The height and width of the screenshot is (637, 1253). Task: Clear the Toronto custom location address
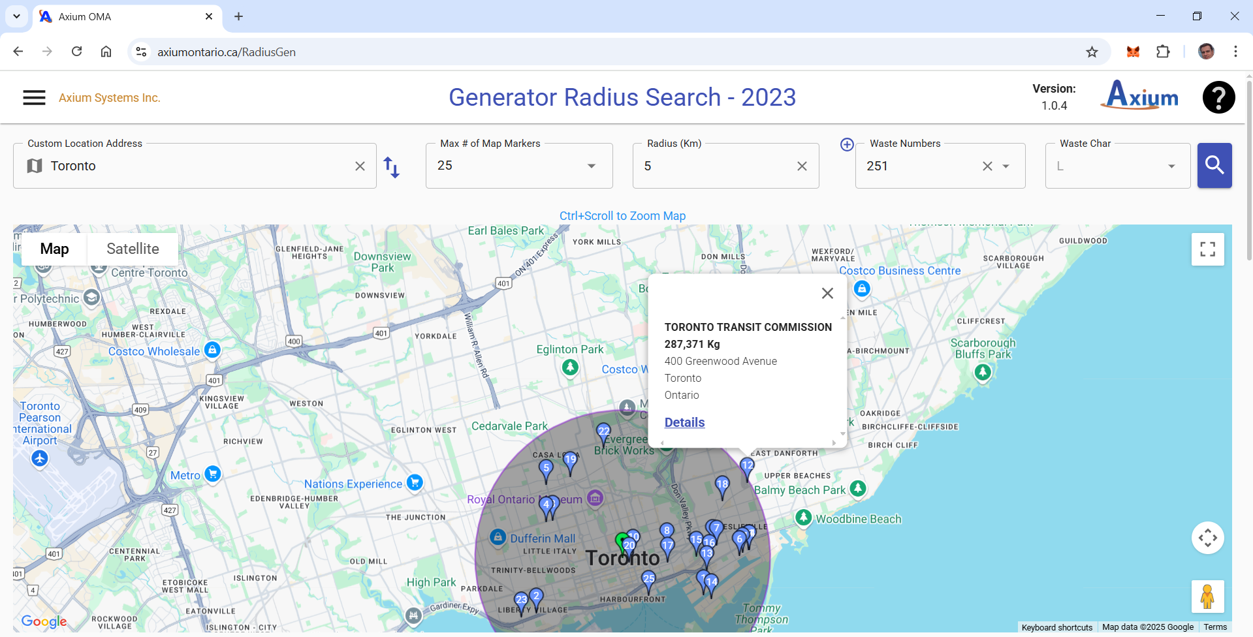(x=360, y=166)
